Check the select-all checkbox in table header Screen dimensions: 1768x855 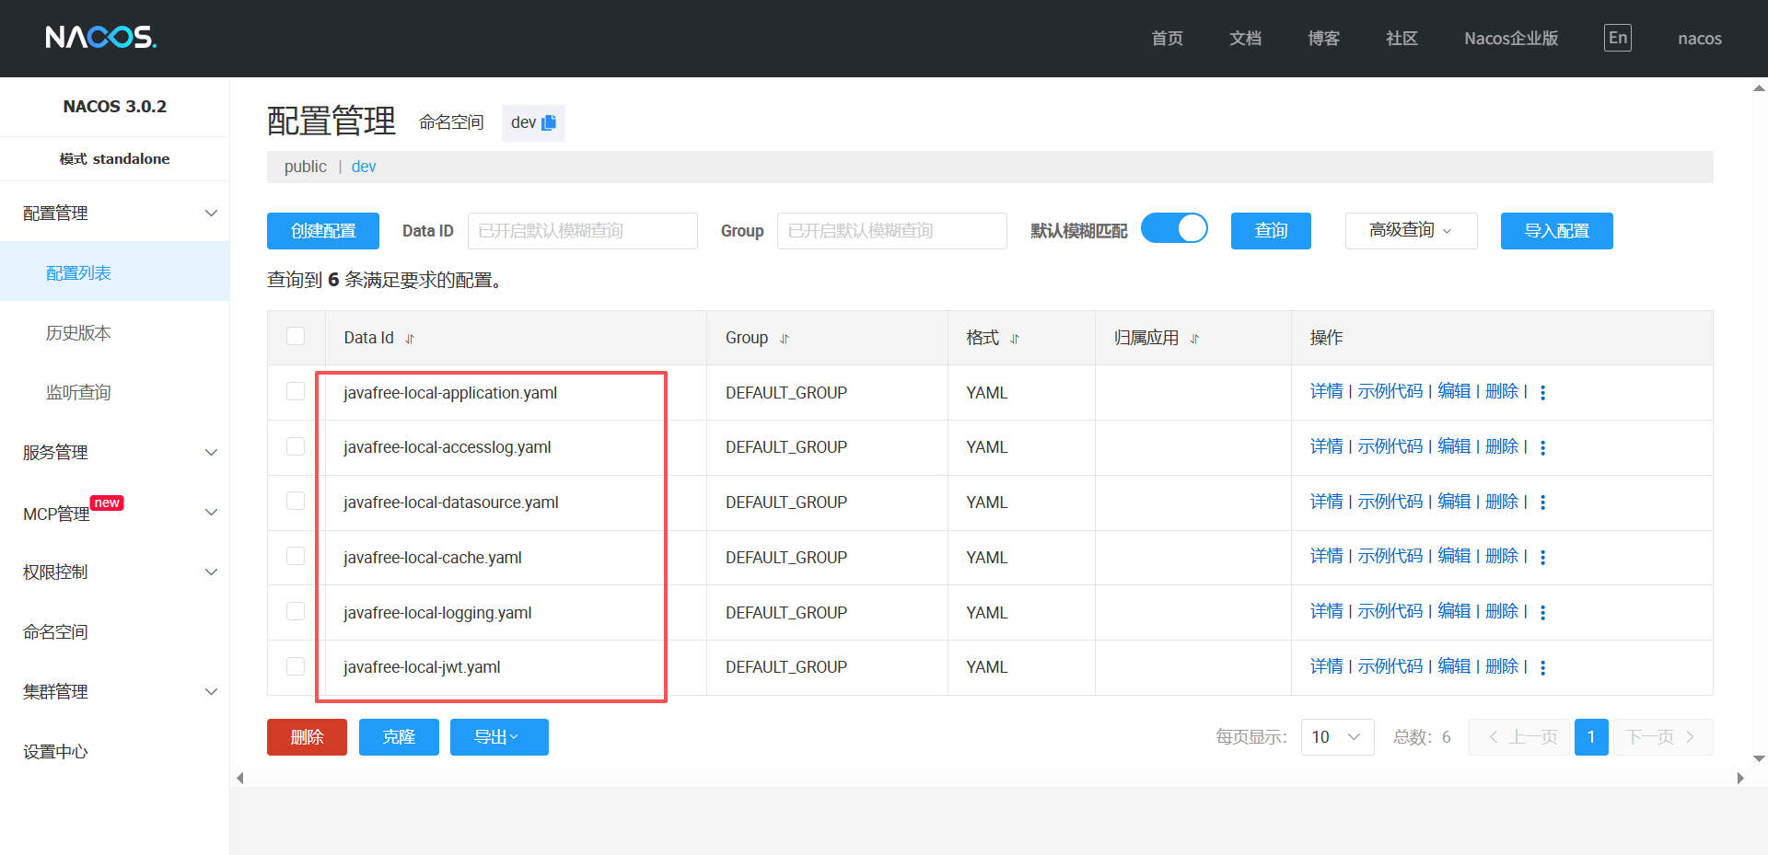tap(296, 336)
